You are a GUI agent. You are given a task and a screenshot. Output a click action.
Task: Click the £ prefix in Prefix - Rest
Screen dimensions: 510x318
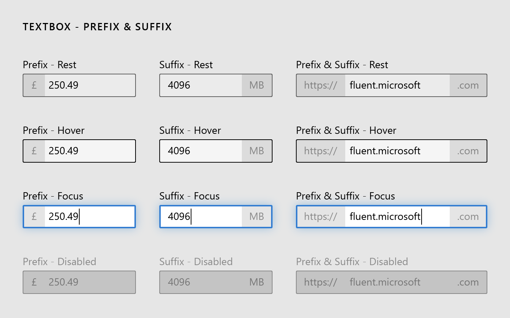pyautogui.click(x=34, y=85)
